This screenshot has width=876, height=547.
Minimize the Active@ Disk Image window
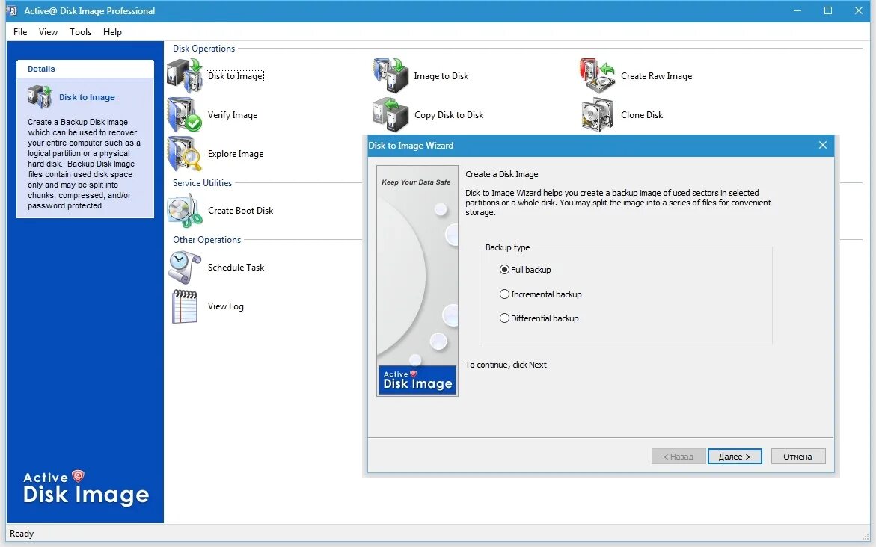(x=797, y=10)
